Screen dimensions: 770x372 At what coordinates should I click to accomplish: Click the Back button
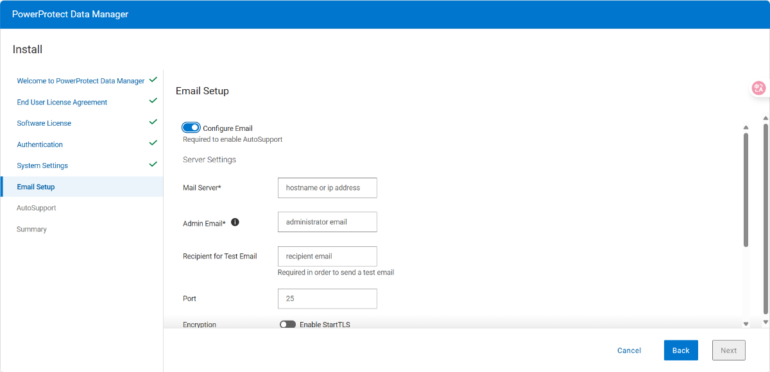click(x=681, y=350)
